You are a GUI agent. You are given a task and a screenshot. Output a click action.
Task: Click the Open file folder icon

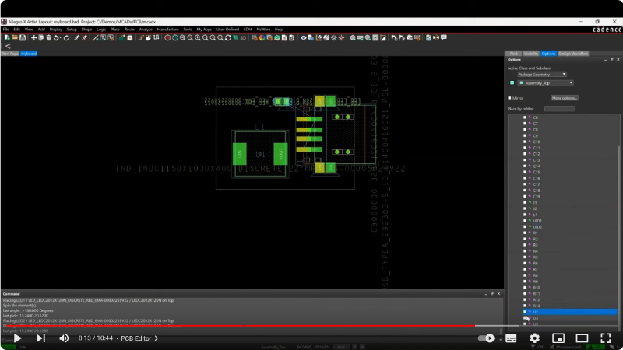pos(13,37)
